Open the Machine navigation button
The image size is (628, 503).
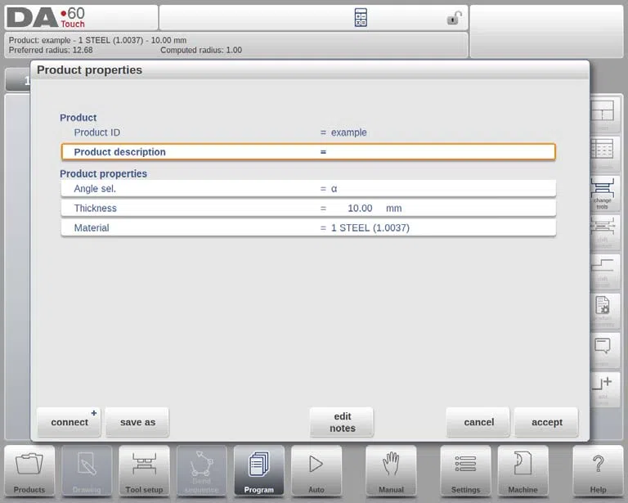tap(523, 471)
